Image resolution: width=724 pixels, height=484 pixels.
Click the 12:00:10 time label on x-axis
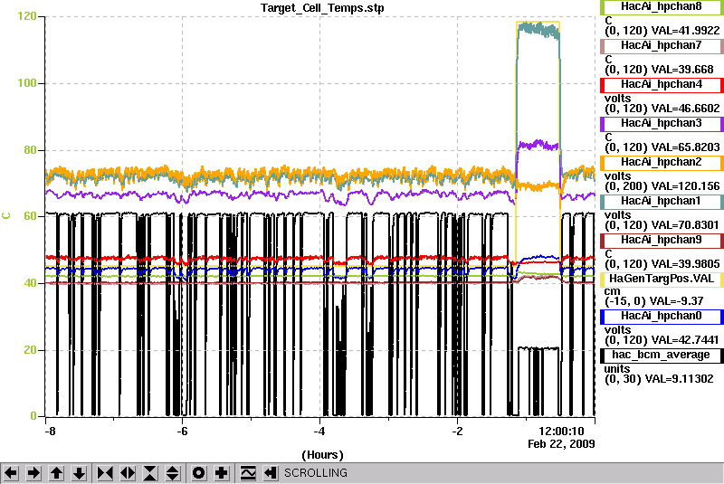561,432
